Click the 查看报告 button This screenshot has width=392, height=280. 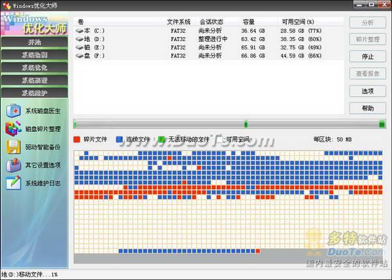(367, 74)
